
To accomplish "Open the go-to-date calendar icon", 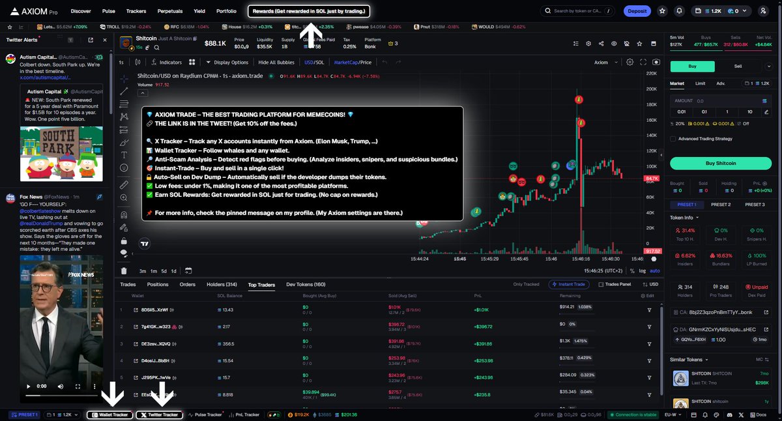I will pyautogui.click(x=188, y=270).
